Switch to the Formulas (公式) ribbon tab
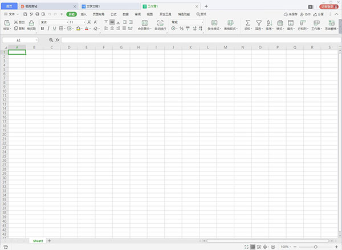 click(x=113, y=14)
